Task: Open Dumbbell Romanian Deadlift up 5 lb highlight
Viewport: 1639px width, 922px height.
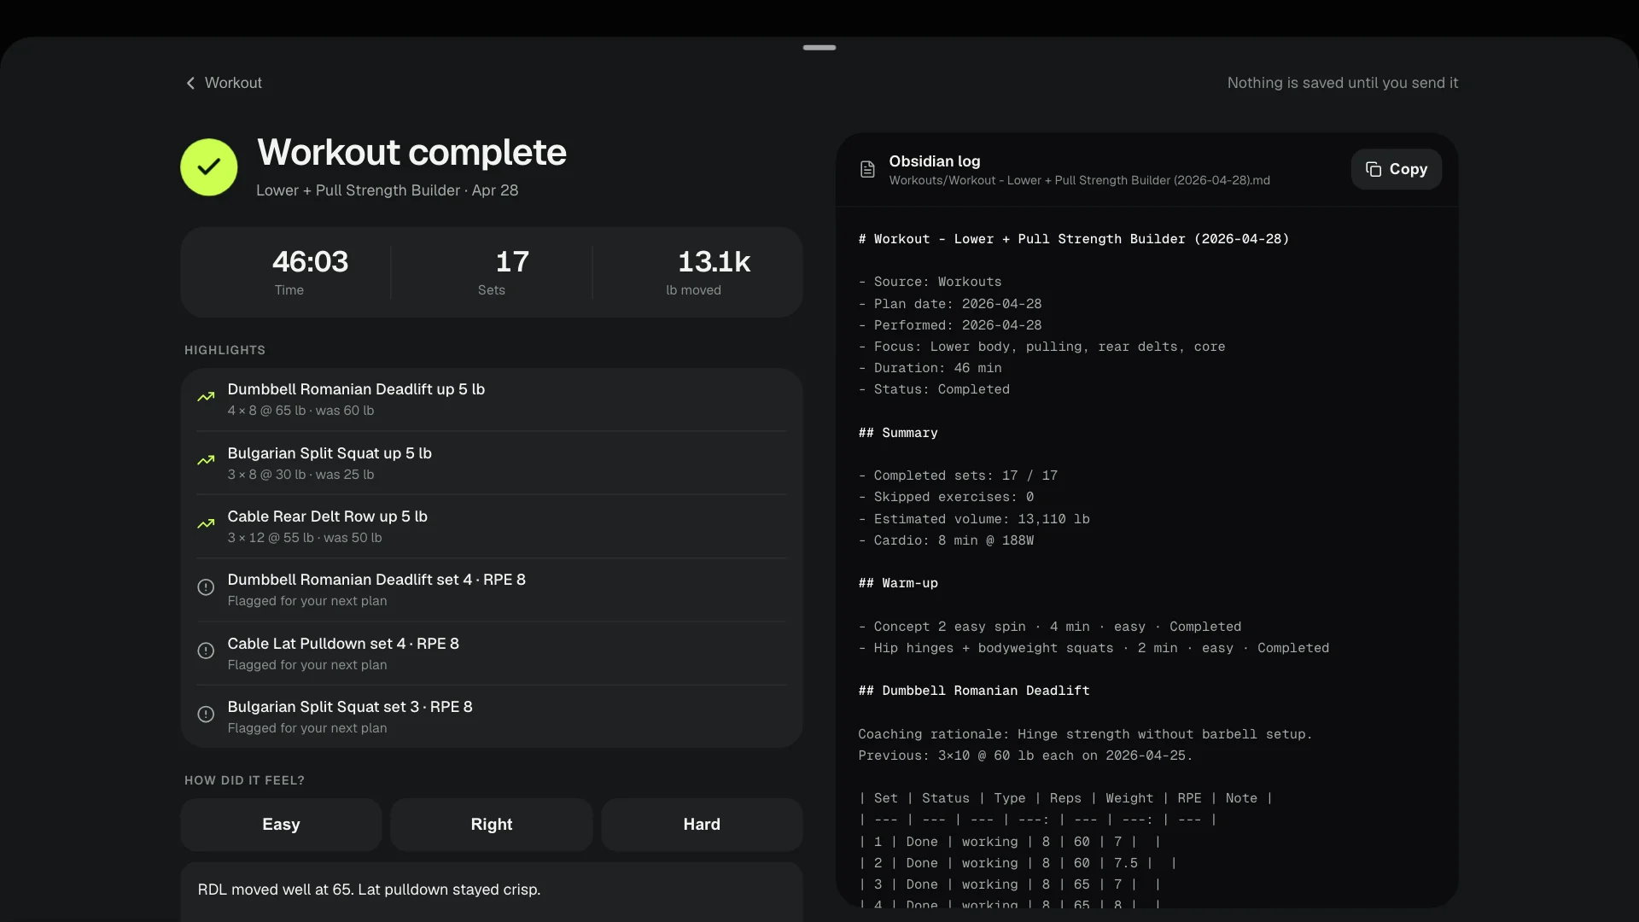Action: pos(492,400)
